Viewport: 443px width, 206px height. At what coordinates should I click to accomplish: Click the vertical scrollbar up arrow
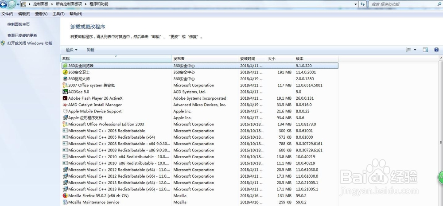pyautogui.click(x=441, y=58)
